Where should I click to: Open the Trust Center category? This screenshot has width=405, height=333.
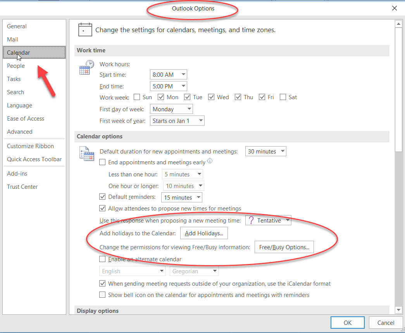pyautogui.click(x=34, y=187)
